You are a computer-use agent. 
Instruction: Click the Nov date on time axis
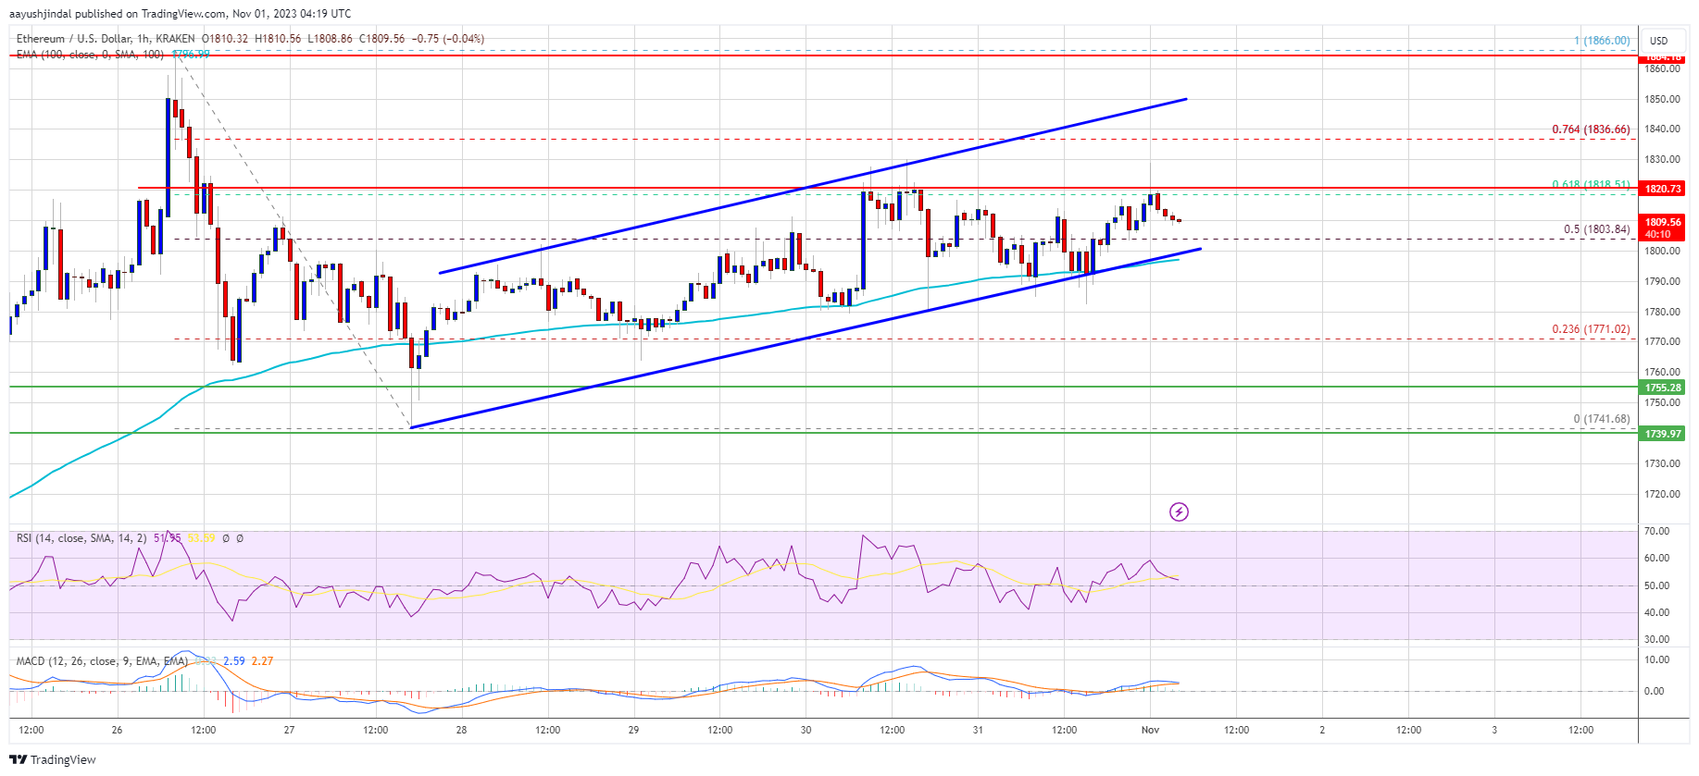point(1150,730)
